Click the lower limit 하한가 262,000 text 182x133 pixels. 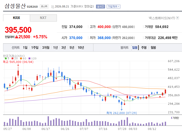[123, 38]
